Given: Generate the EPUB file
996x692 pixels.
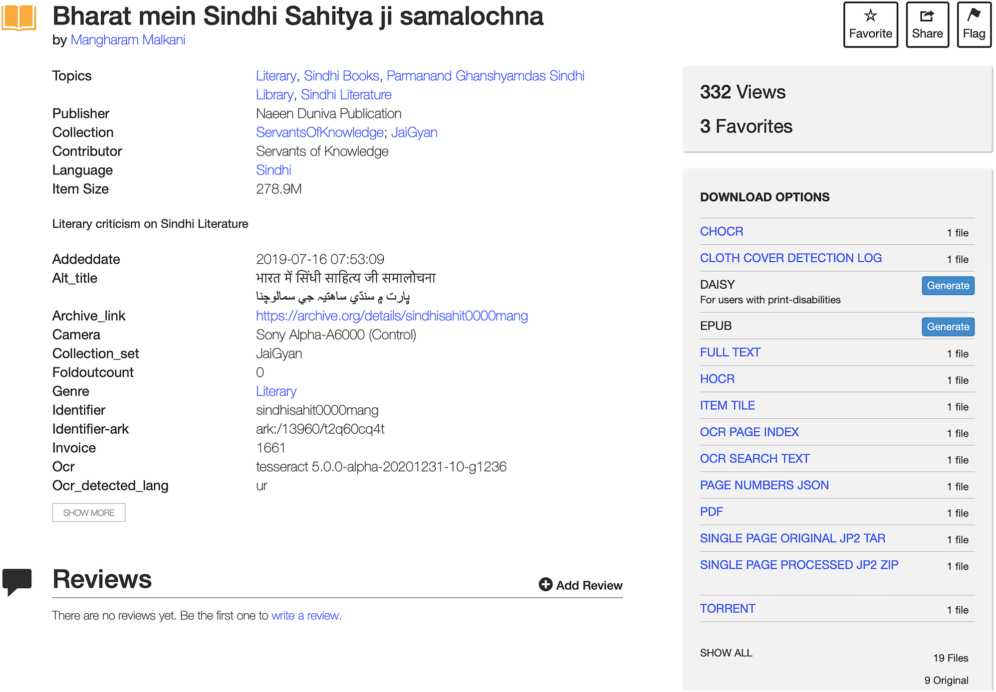Looking at the screenshot, I should pos(948,327).
